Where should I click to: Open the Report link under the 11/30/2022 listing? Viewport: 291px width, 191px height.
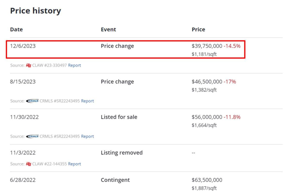pyautogui.click(x=87, y=136)
